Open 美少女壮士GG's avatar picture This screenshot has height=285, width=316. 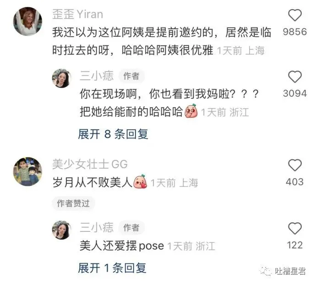[x=28, y=171]
